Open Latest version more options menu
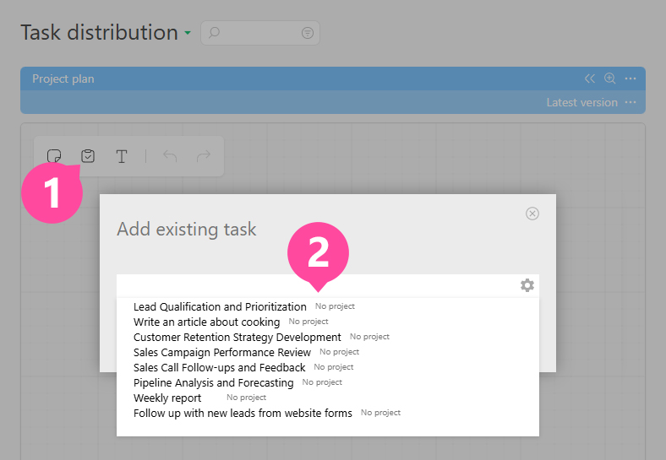This screenshot has width=666, height=460. coord(631,102)
